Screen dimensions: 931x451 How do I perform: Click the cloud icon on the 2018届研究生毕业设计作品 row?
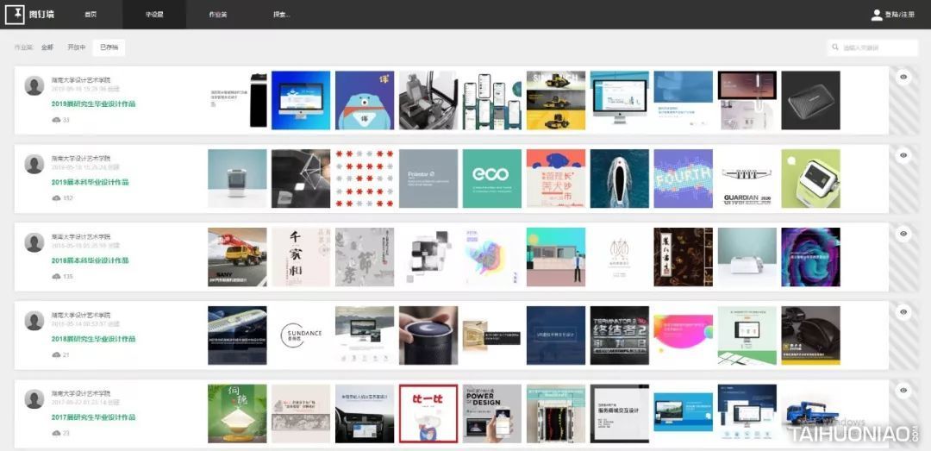tap(56, 354)
